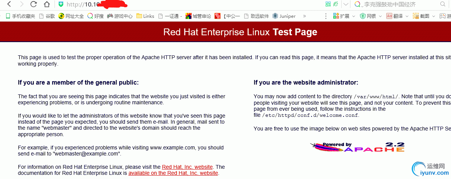The image size is (451, 179).
Task: Open the 翻译 translate button
Action: 395,16
